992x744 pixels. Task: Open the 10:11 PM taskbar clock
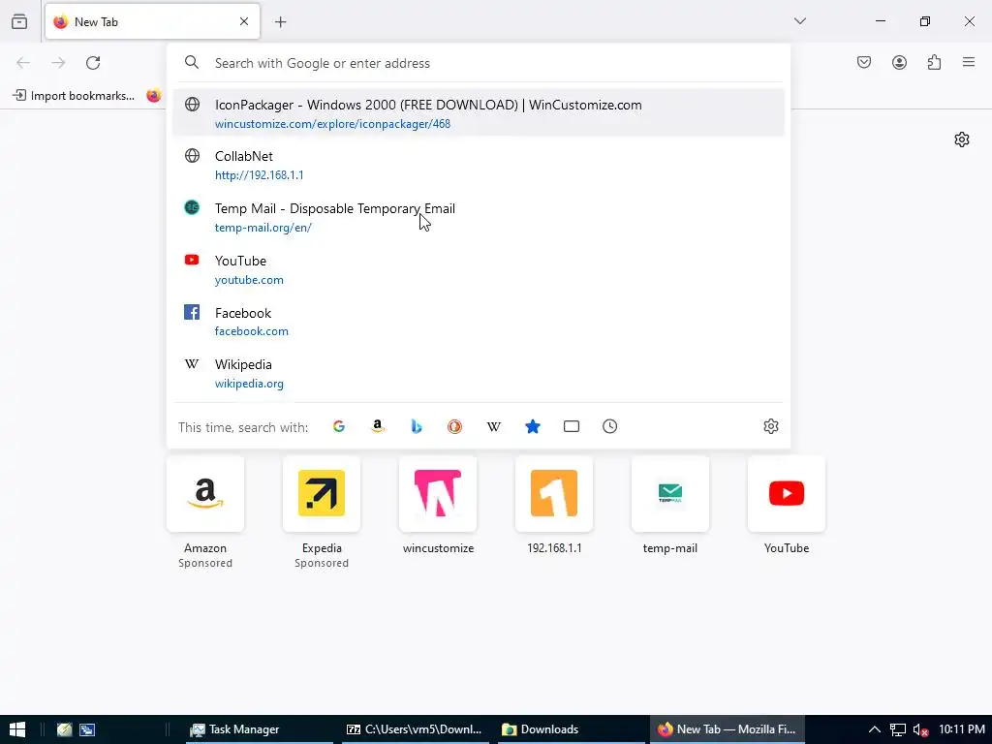point(962,729)
